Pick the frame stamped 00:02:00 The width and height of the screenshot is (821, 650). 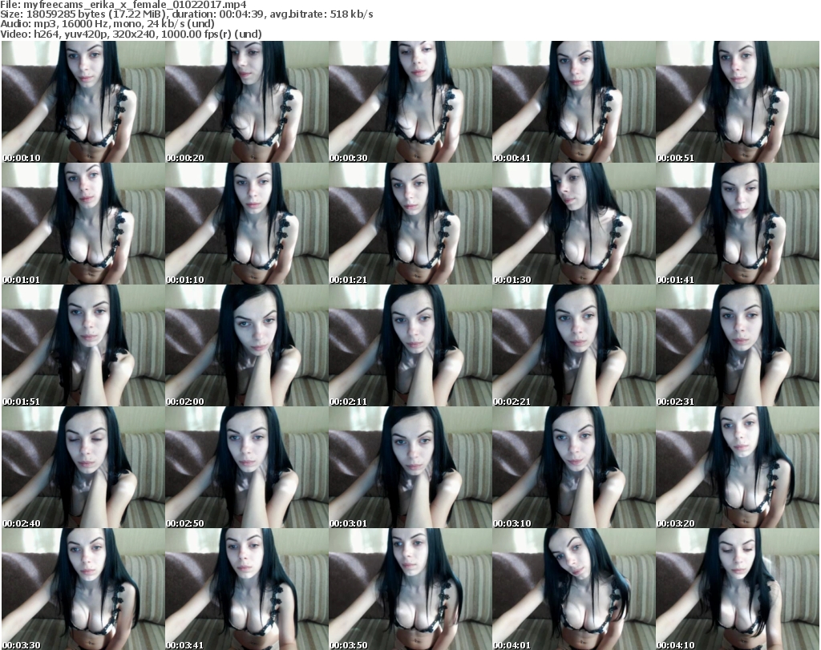pyautogui.click(x=247, y=345)
